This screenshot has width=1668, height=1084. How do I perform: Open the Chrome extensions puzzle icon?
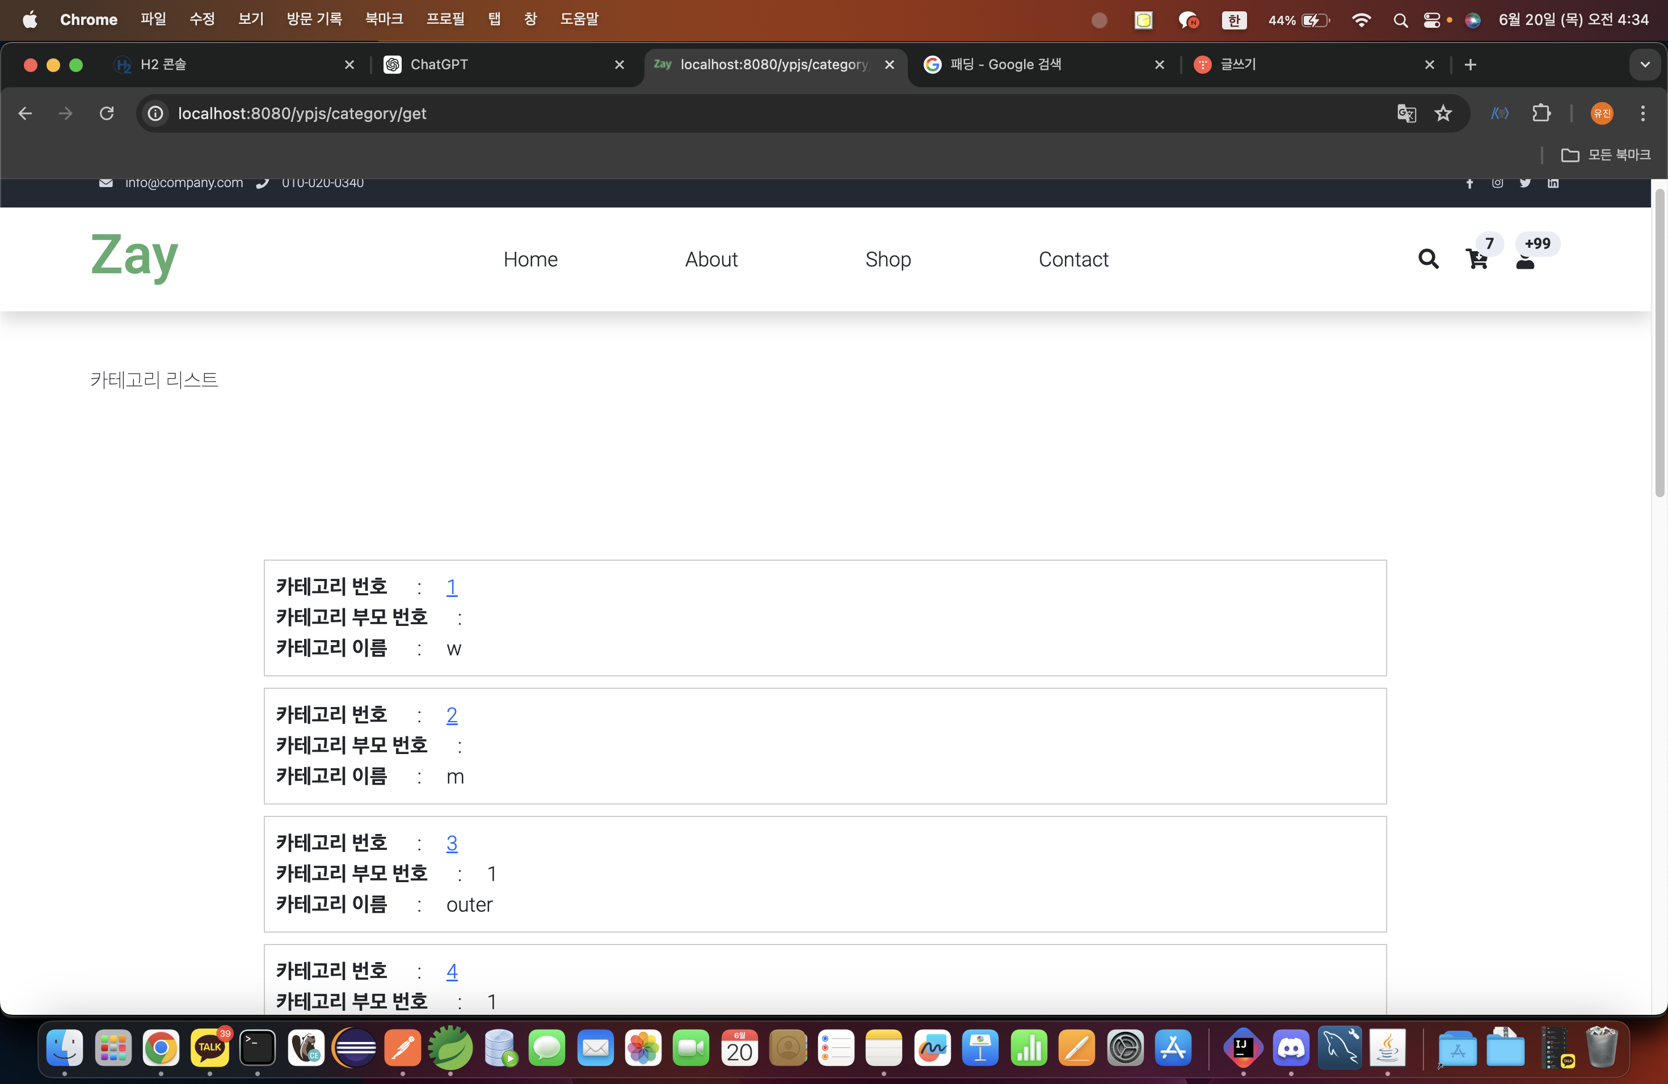1541,113
